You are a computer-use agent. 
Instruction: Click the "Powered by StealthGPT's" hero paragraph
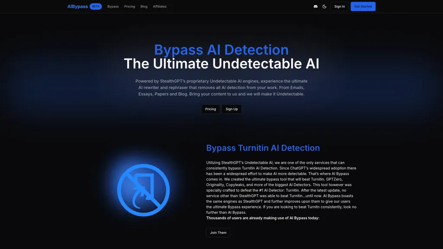click(221, 87)
